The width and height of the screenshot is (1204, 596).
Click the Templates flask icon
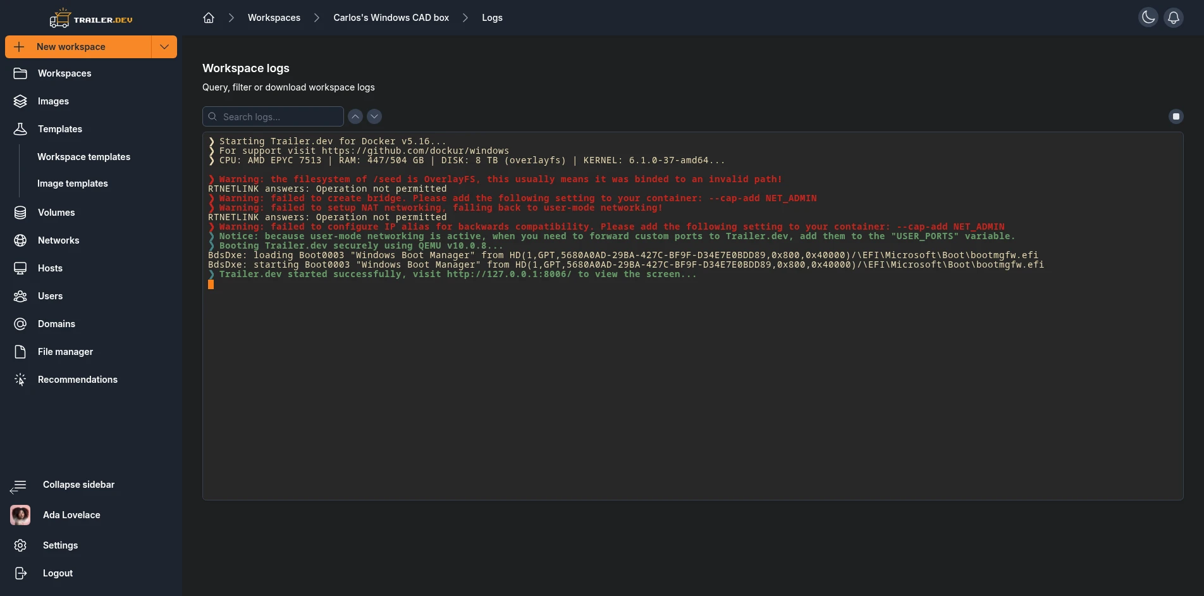(x=20, y=129)
